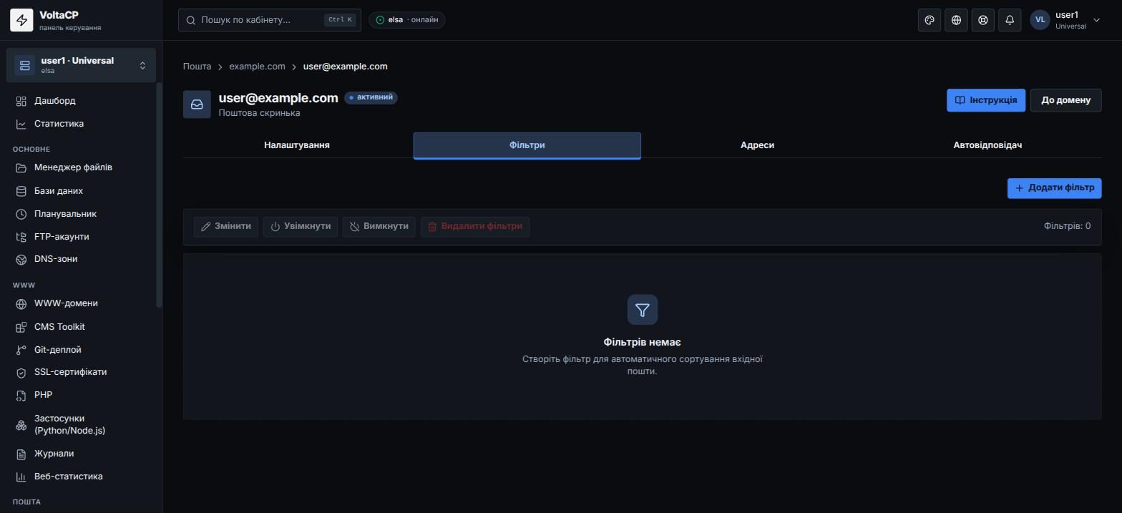Open the language globe icon
The width and height of the screenshot is (1122, 513).
pos(956,20)
